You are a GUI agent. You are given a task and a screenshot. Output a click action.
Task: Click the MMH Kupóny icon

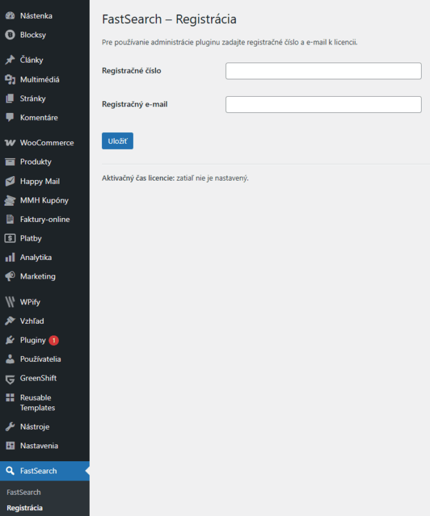(10, 200)
